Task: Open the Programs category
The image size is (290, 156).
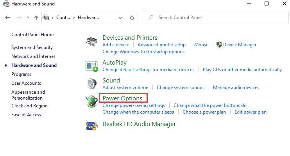Action: [21, 74]
